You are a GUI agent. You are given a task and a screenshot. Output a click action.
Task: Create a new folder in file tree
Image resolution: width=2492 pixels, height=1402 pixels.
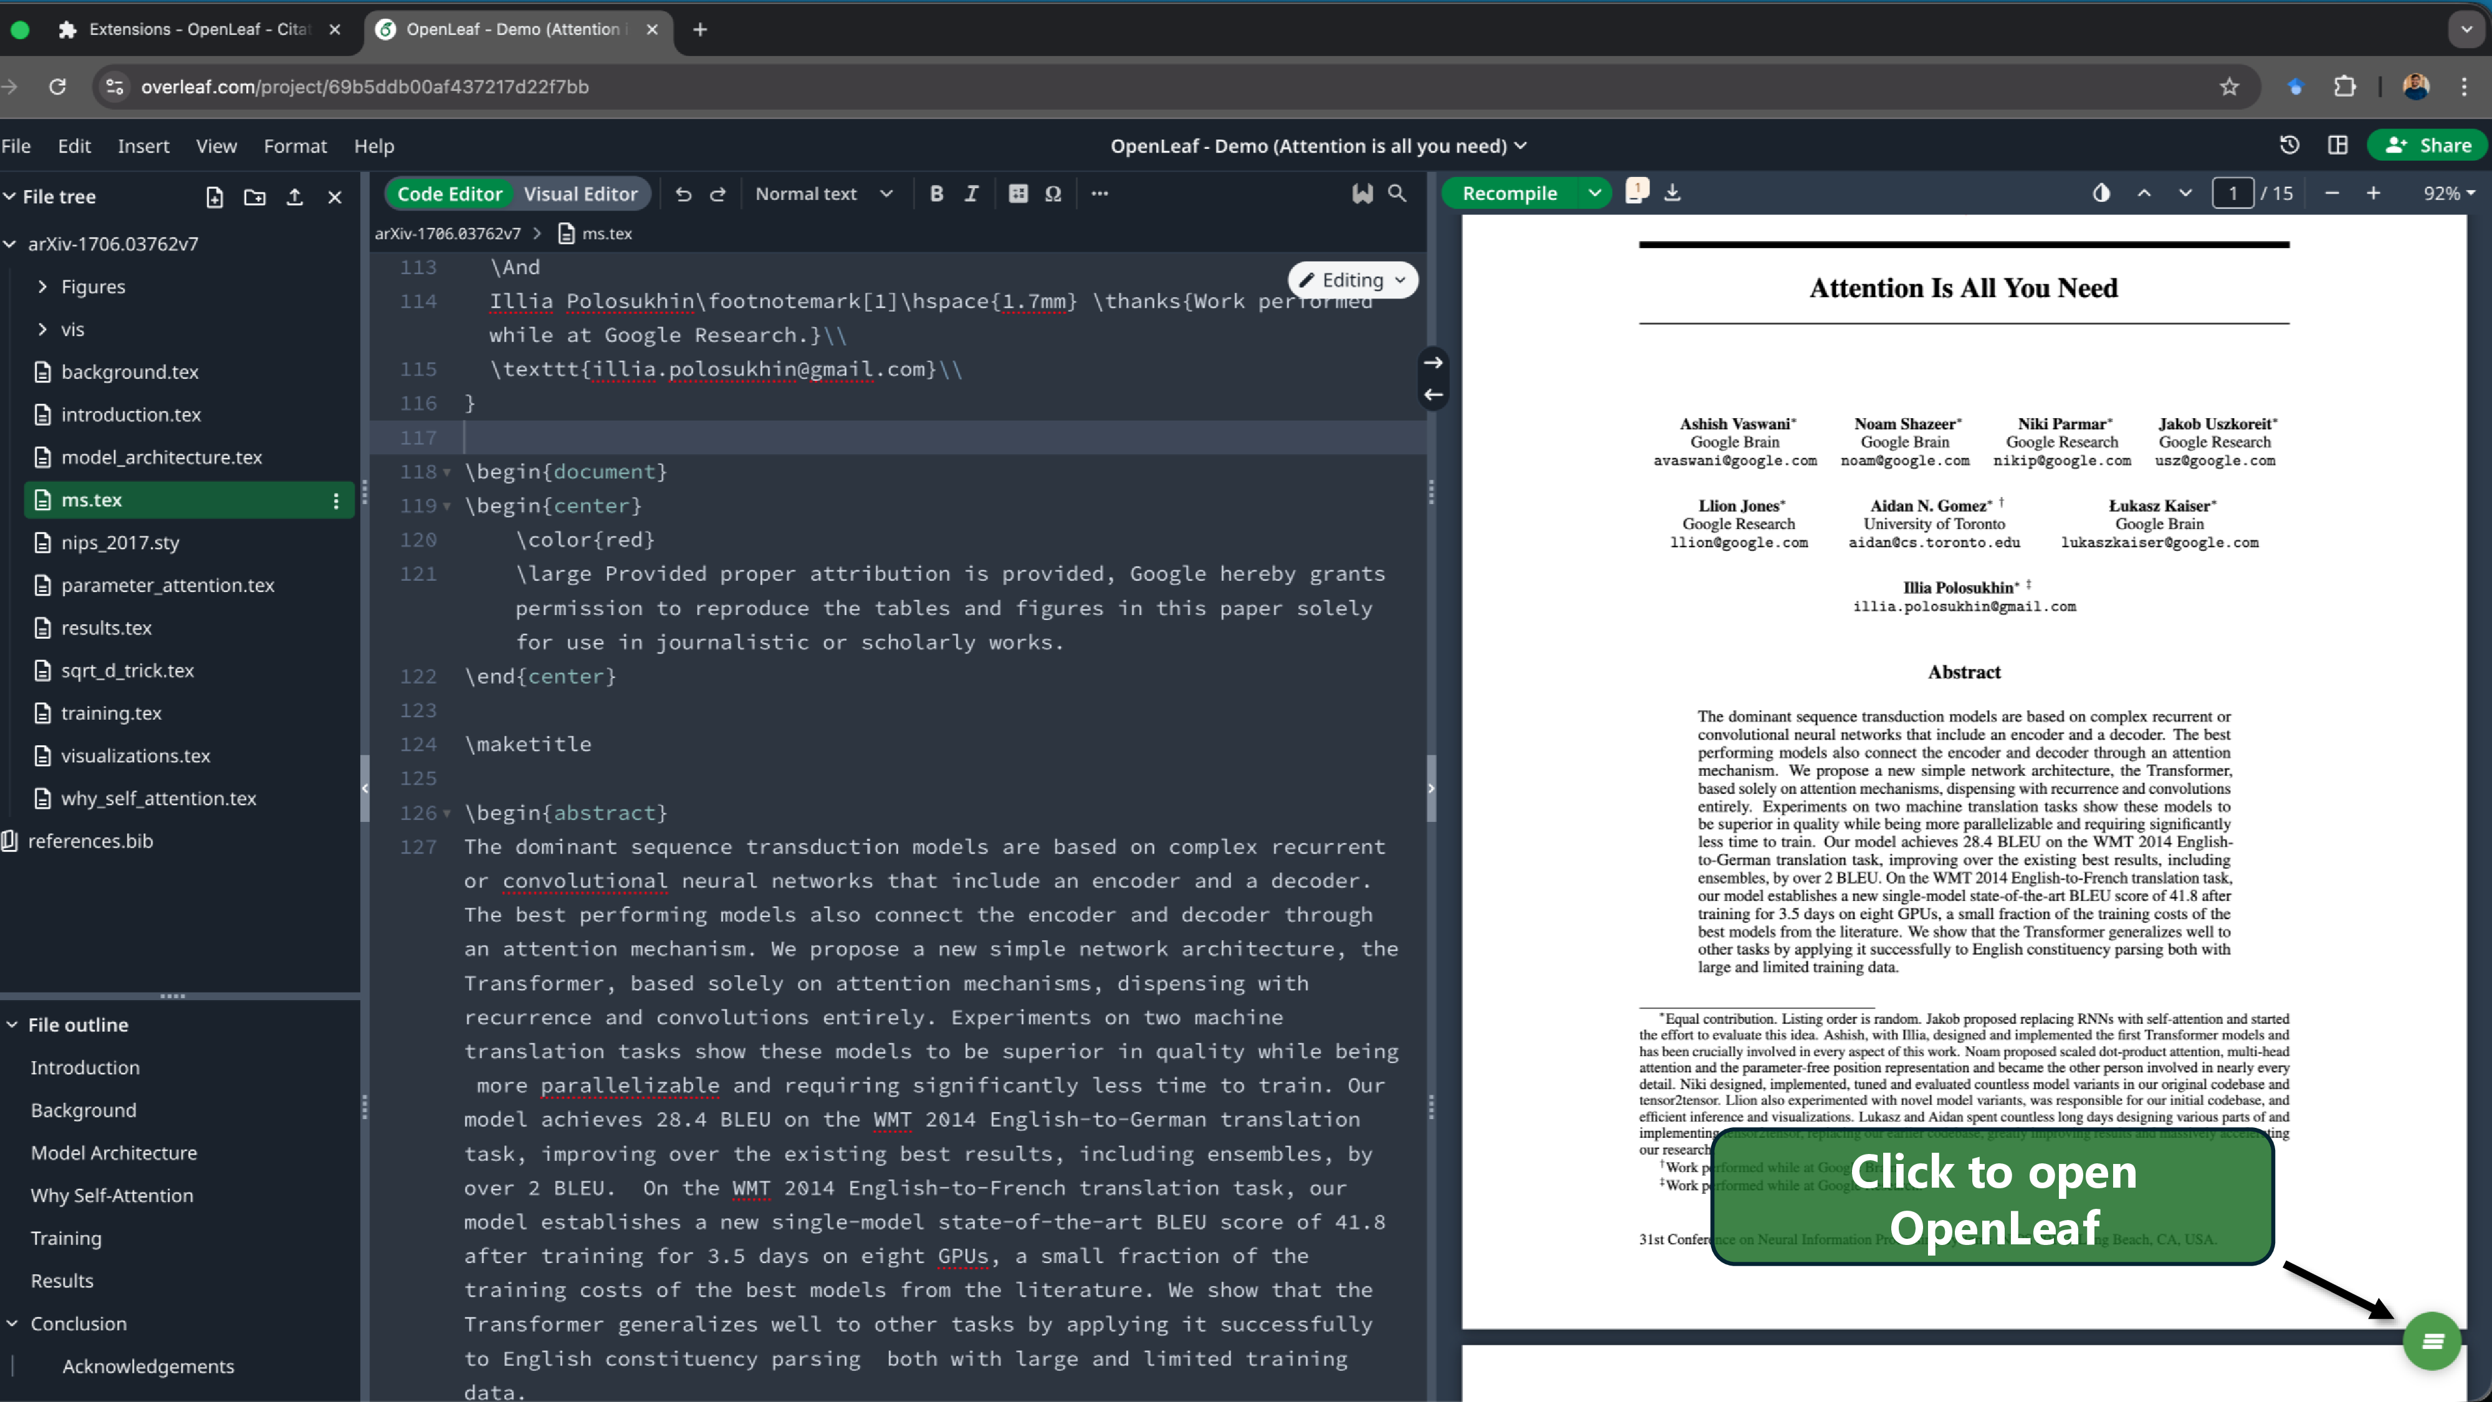254,198
